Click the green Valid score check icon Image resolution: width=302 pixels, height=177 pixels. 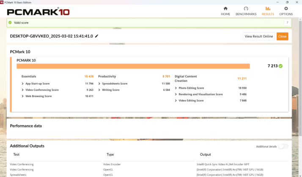(x=10, y=22)
